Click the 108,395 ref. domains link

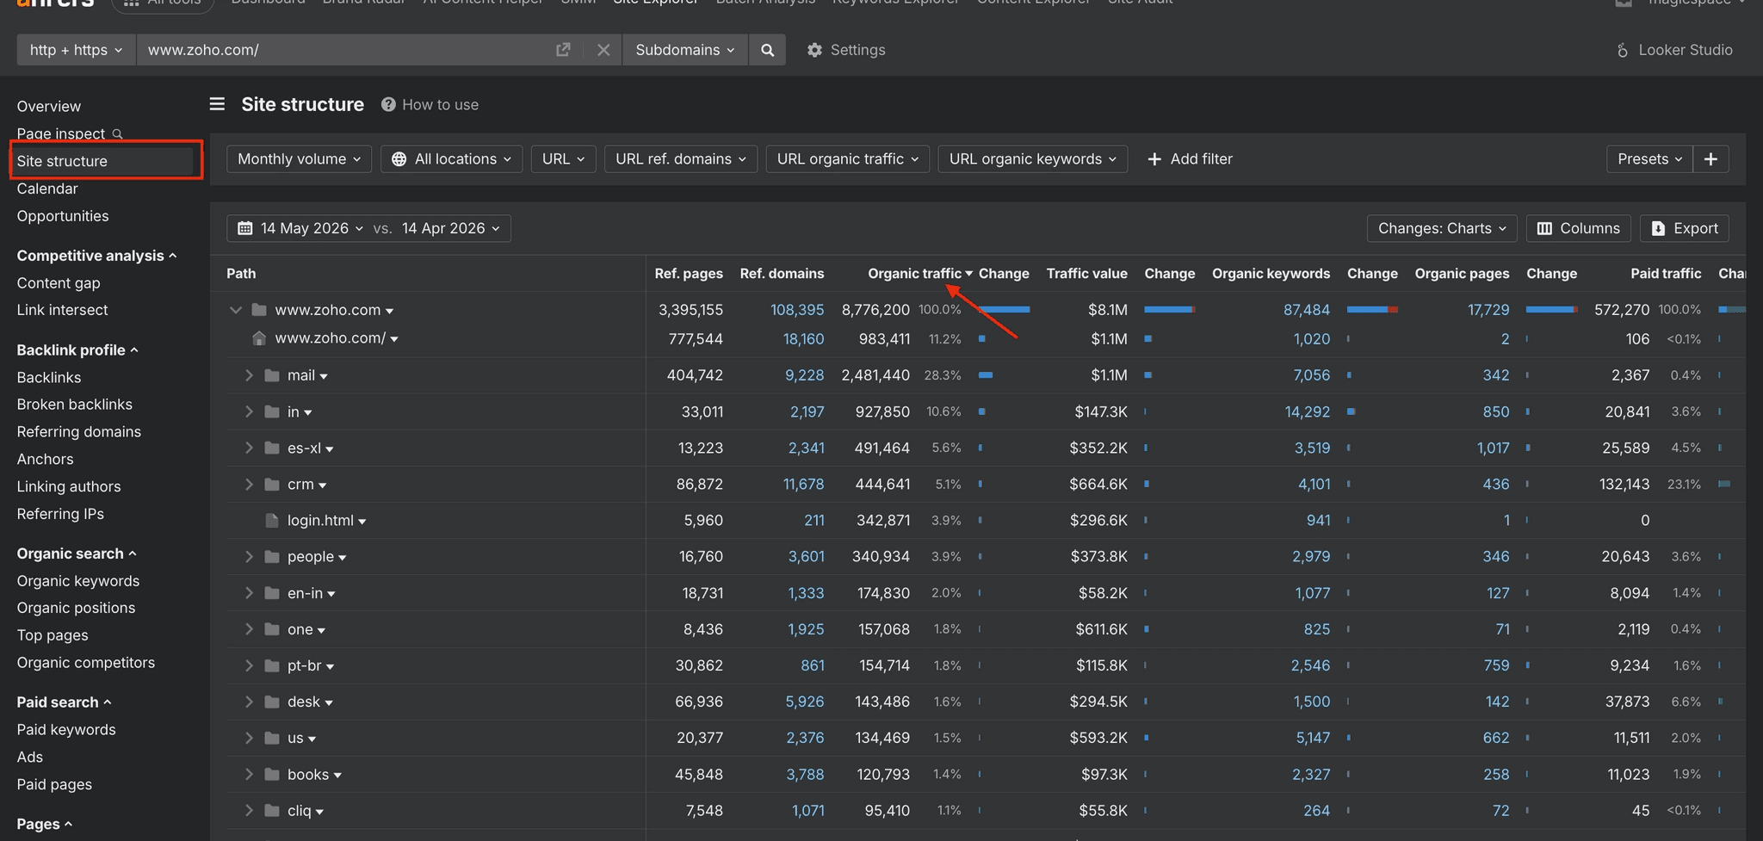pyautogui.click(x=797, y=310)
